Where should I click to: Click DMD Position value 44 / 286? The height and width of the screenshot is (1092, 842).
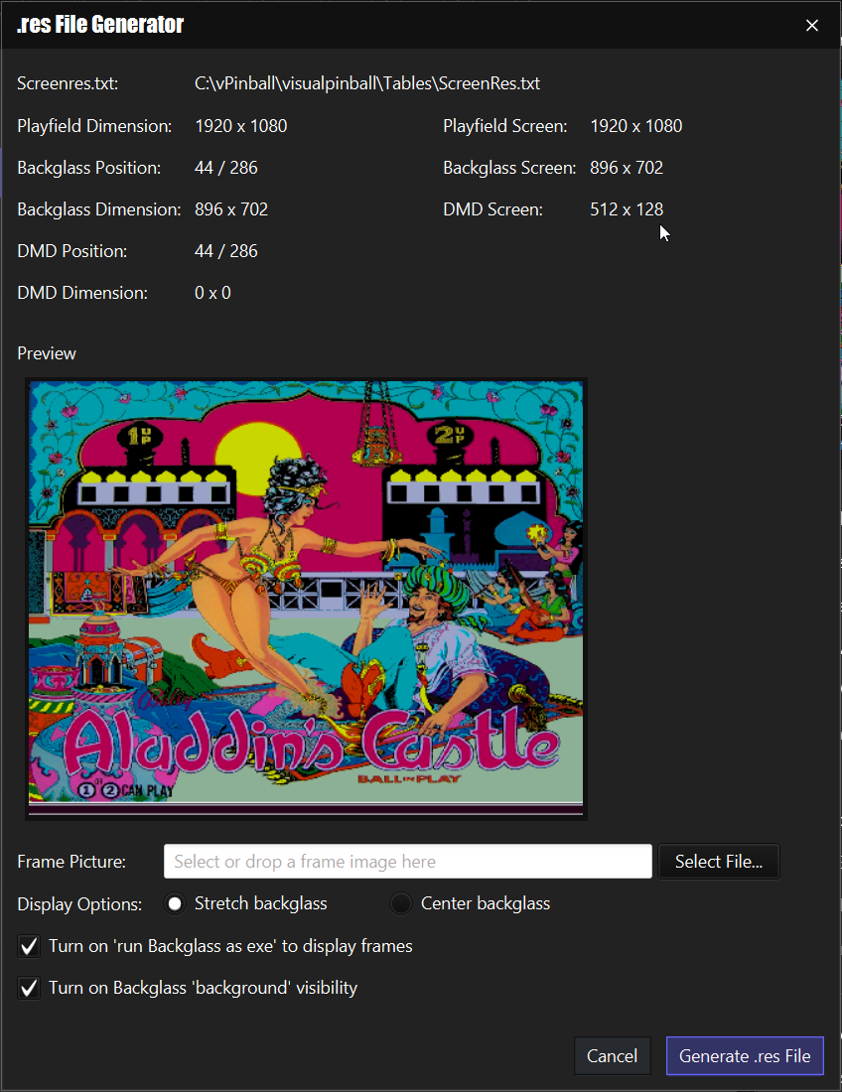point(225,251)
